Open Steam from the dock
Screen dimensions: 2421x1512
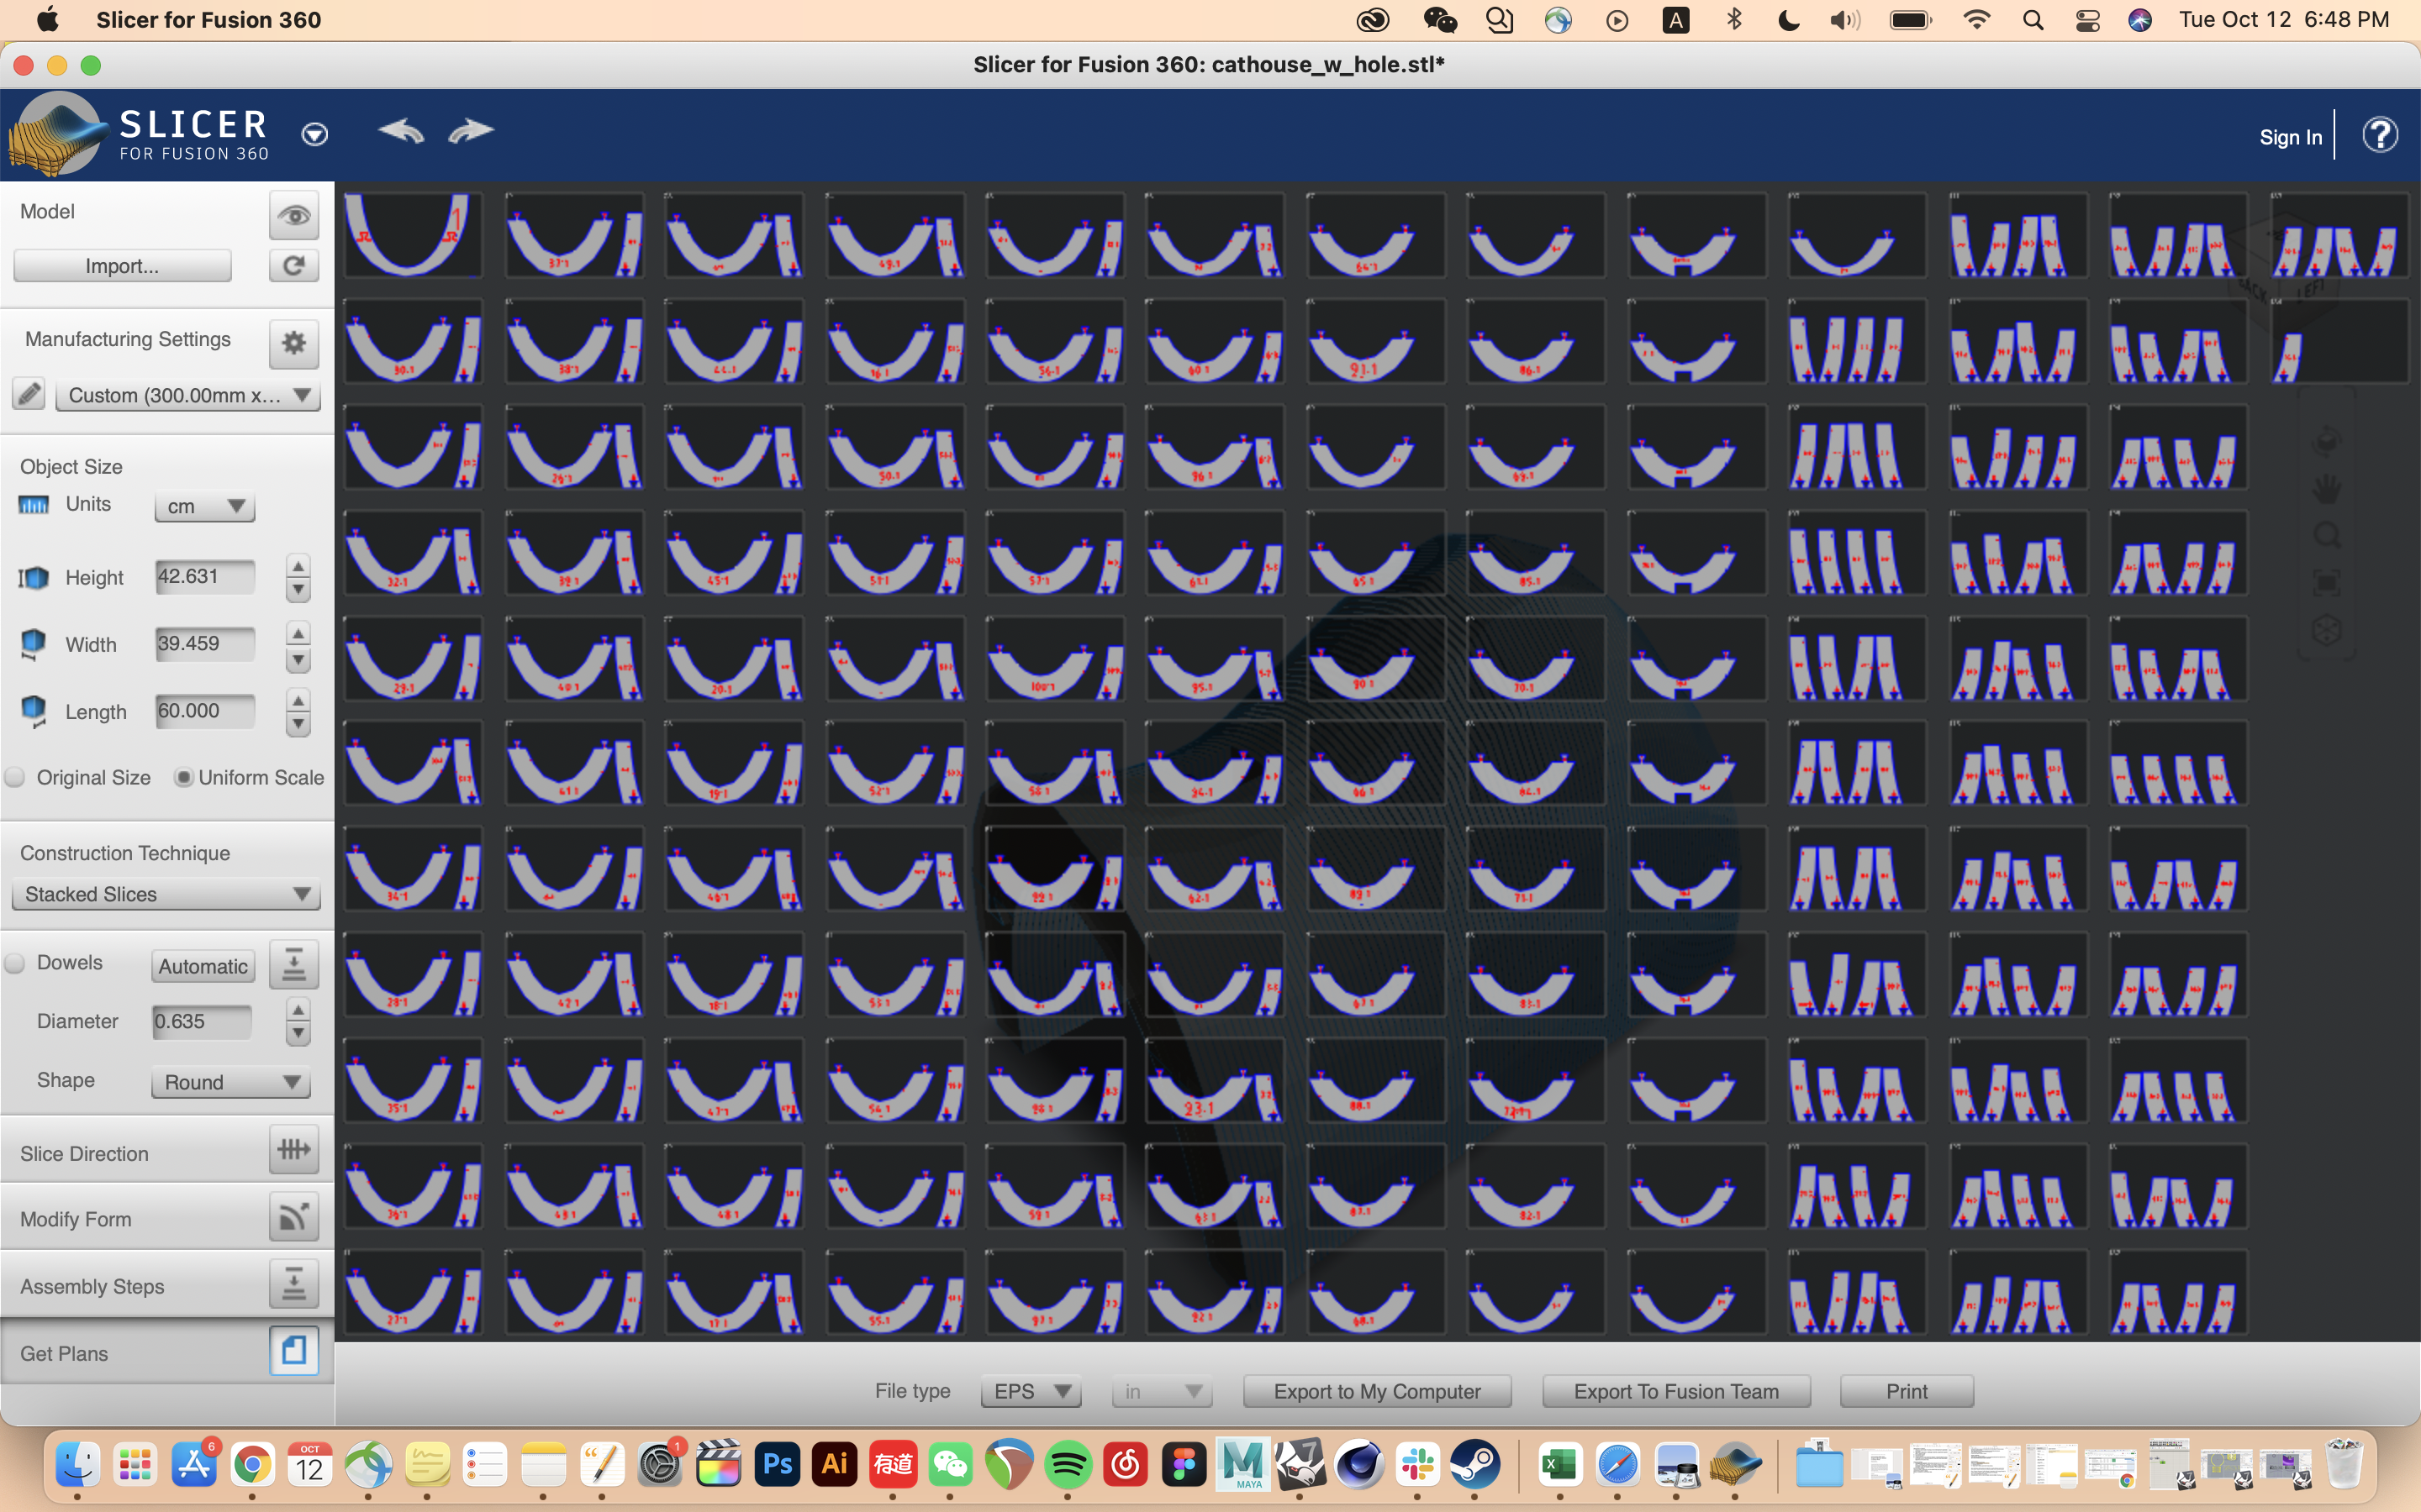pos(1475,1465)
